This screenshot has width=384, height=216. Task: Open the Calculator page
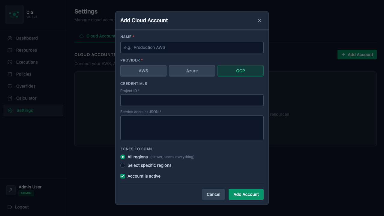(33, 98)
